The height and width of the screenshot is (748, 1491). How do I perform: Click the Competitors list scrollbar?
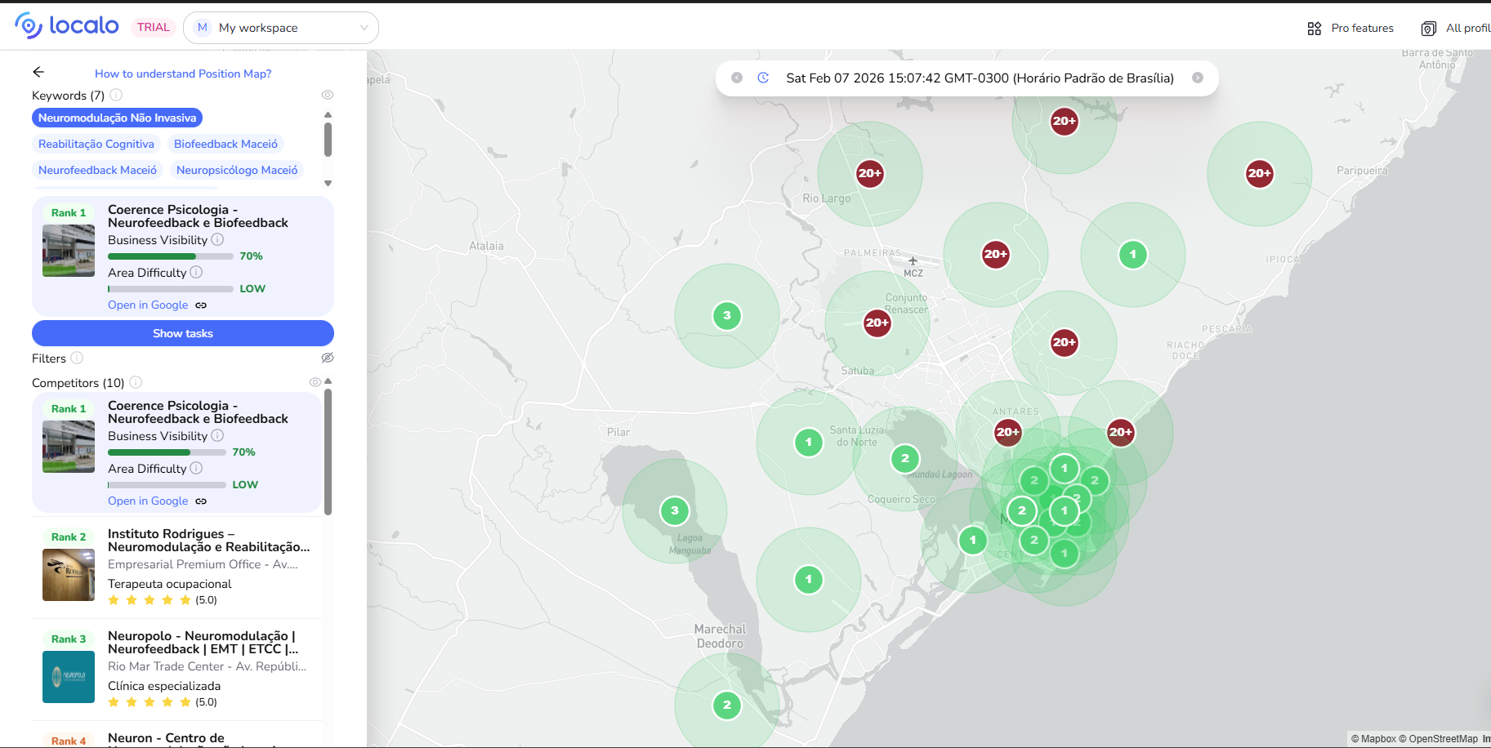[328, 452]
